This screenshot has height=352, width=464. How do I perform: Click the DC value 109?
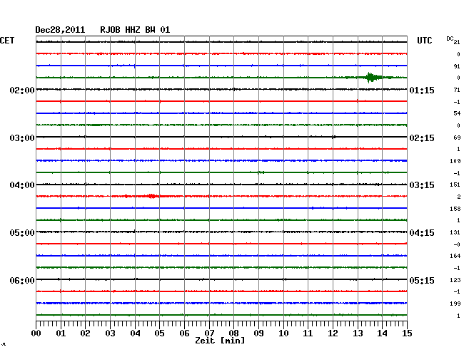pos(455,161)
